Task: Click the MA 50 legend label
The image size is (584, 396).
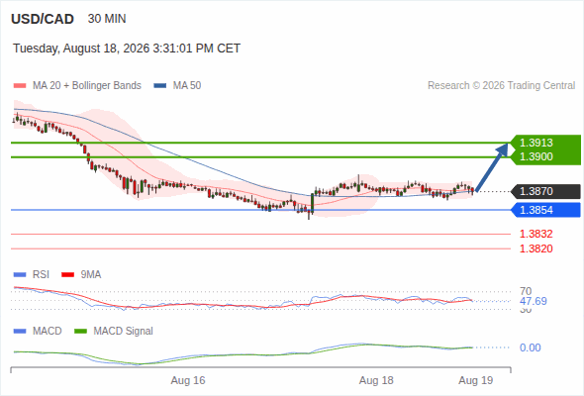Action: 187,86
